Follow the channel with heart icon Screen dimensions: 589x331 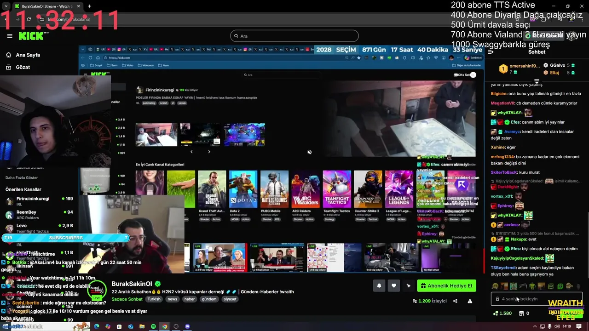[393, 286]
